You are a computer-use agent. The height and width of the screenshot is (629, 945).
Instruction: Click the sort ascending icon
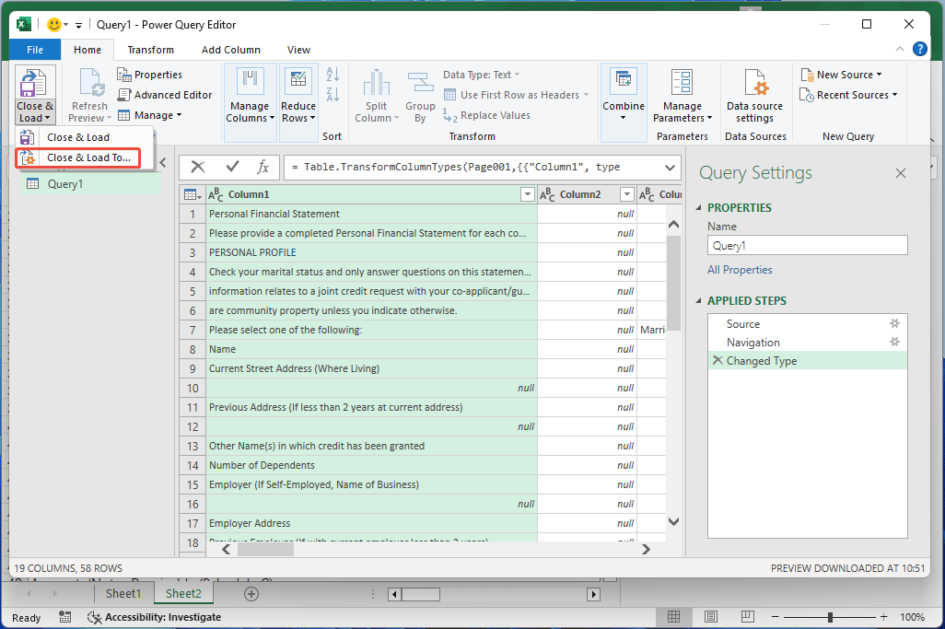[332, 73]
